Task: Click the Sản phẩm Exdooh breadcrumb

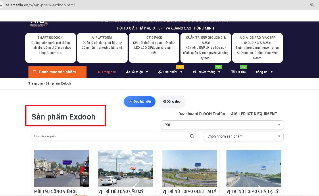Action: 58,83
